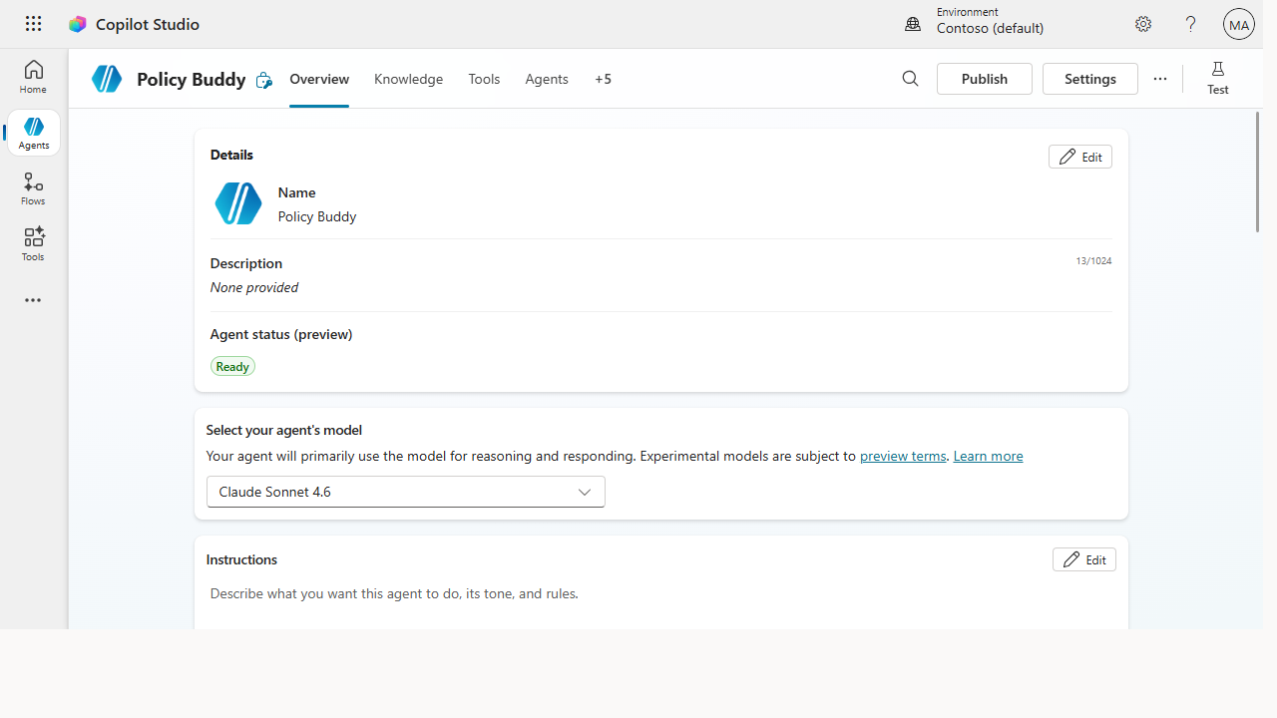Viewport: 1277px width, 718px height.
Task: Open the help question mark icon
Action: [1190, 24]
